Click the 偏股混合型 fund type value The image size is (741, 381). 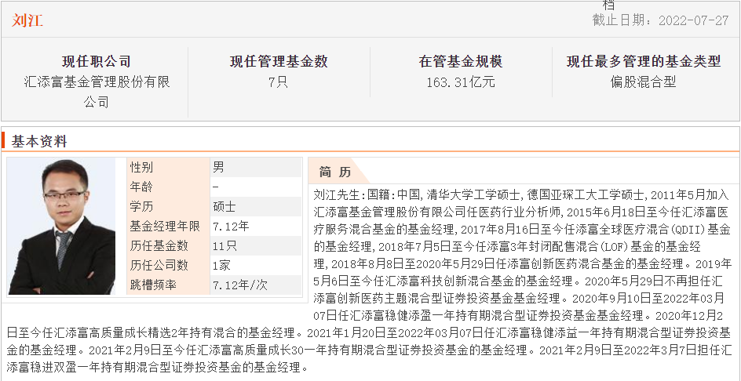point(643,82)
